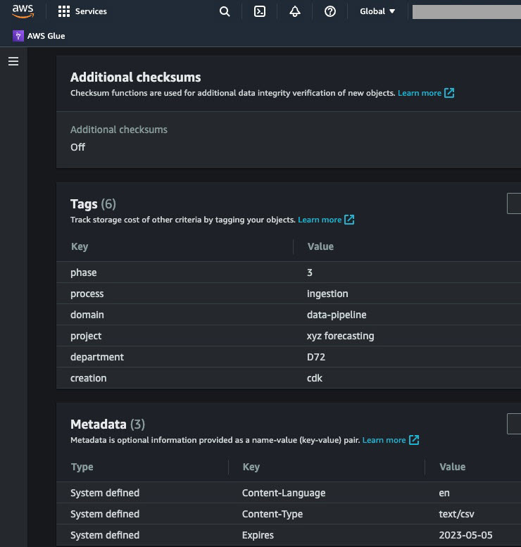Click Learn more link under Metadata
The height and width of the screenshot is (547, 521).
[x=390, y=440]
